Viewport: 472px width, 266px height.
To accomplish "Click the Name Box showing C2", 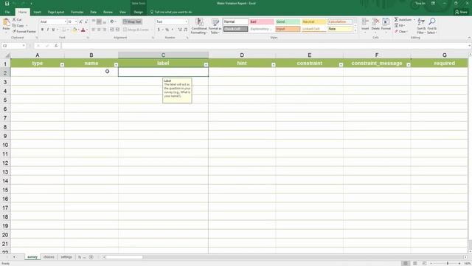I will tap(13, 46).
